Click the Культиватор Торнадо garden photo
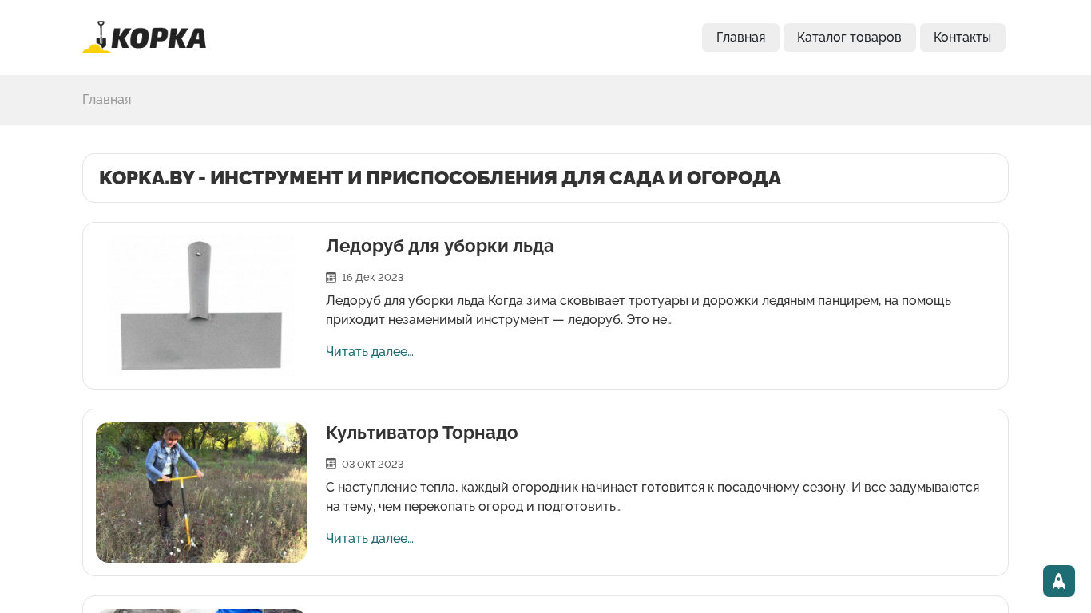This screenshot has height=613, width=1091. tap(201, 492)
